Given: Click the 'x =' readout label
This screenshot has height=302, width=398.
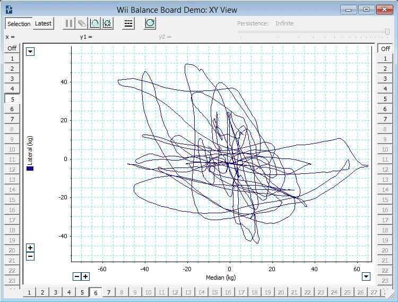Looking at the screenshot, I should coord(10,37).
